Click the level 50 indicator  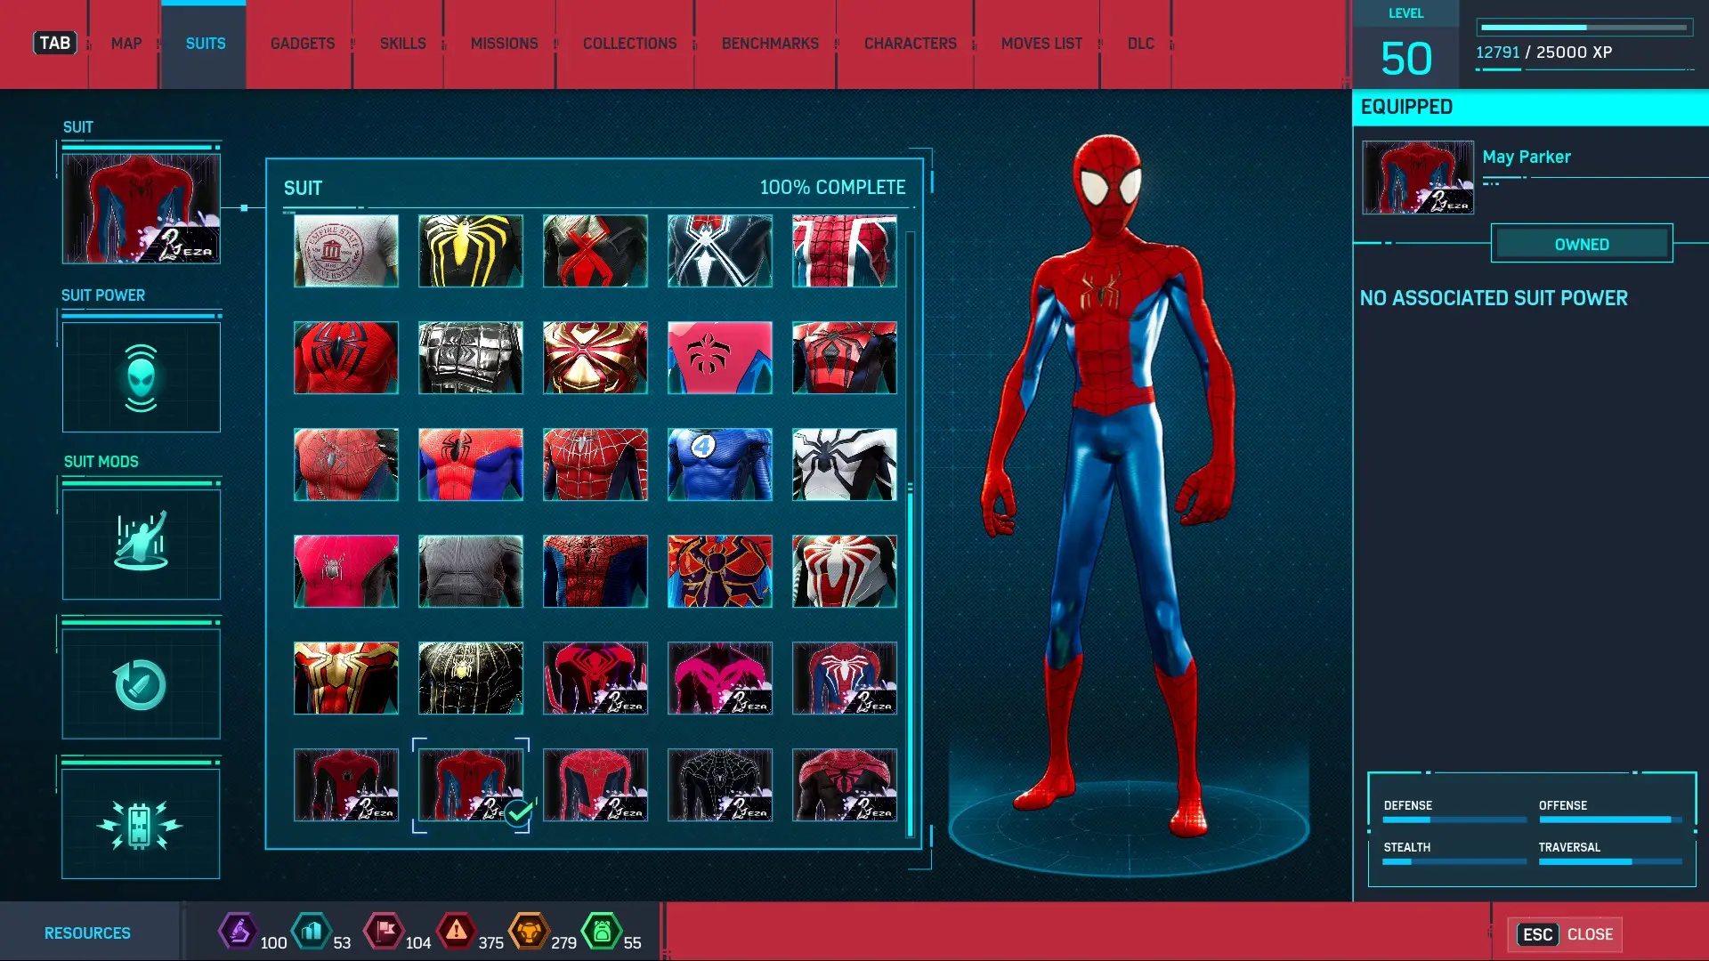[x=1406, y=59]
